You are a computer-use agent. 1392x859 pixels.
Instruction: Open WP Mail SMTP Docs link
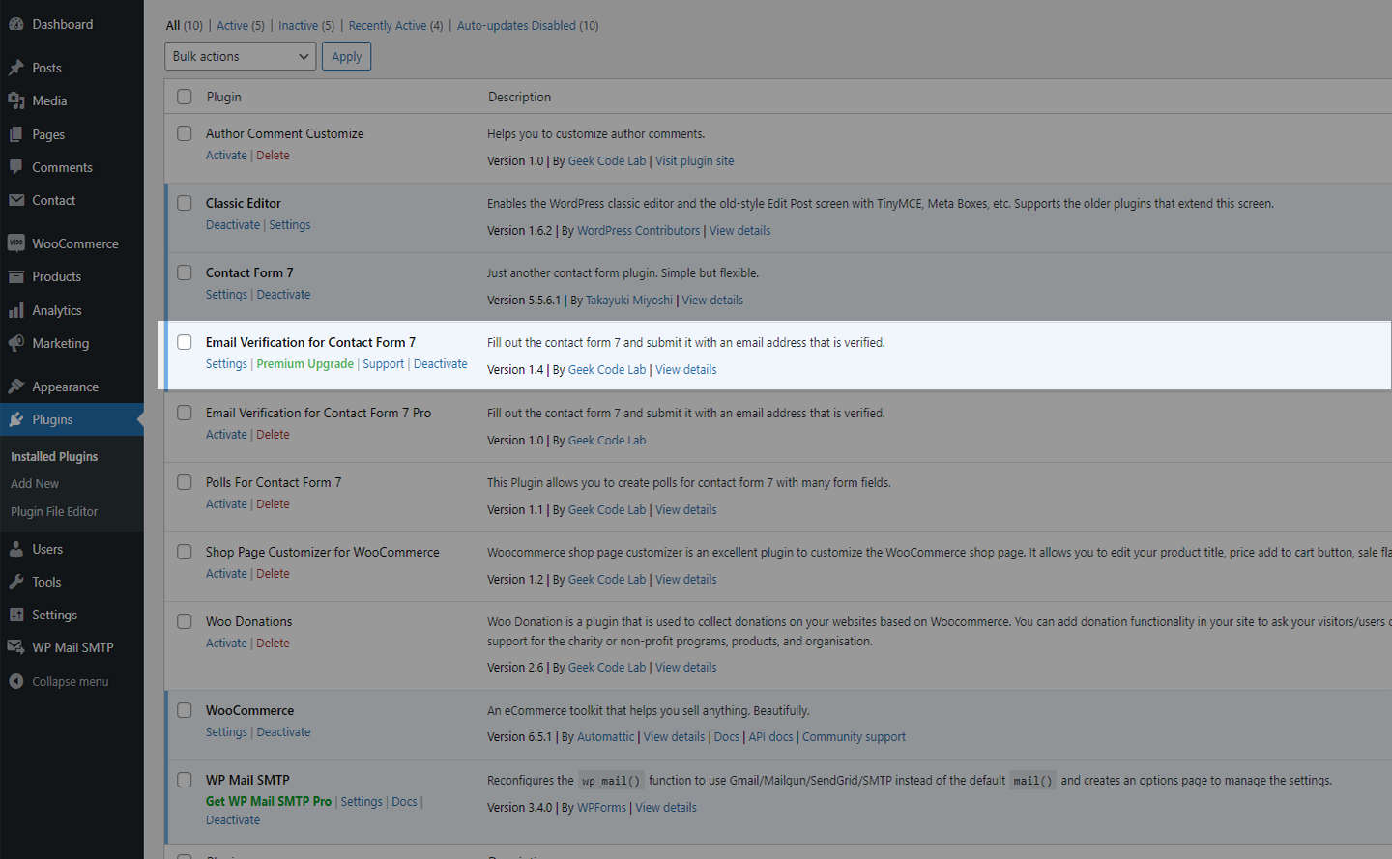click(404, 801)
